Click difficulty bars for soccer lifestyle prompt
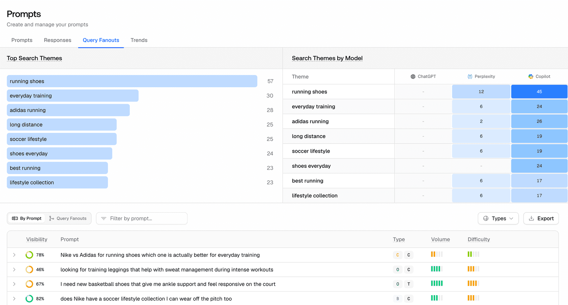568x305 pixels. (x=474, y=298)
